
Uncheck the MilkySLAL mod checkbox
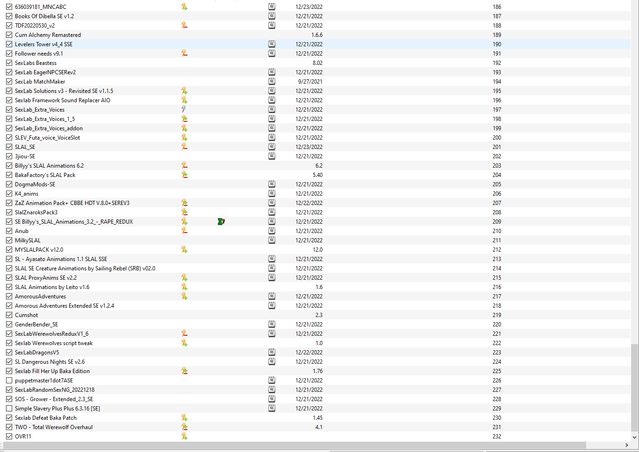click(x=9, y=240)
